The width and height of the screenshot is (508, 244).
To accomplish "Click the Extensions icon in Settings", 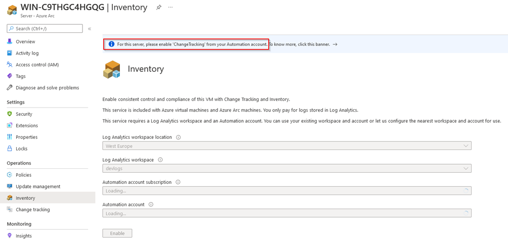I will [10, 126].
